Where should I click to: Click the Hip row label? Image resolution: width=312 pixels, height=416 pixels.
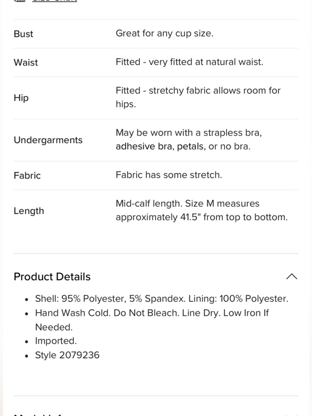(x=21, y=98)
